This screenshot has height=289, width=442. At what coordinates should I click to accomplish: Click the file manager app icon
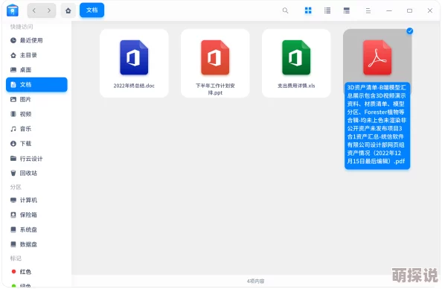(13, 10)
